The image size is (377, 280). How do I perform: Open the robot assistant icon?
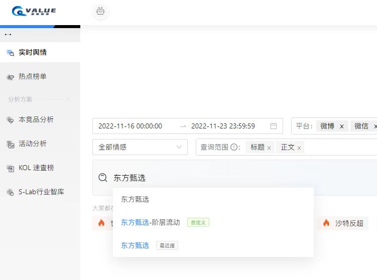click(100, 11)
